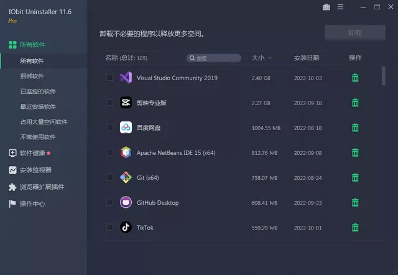Open 不常使用软件 in the sidebar
Screen dimensions: 398x275
coord(38,137)
